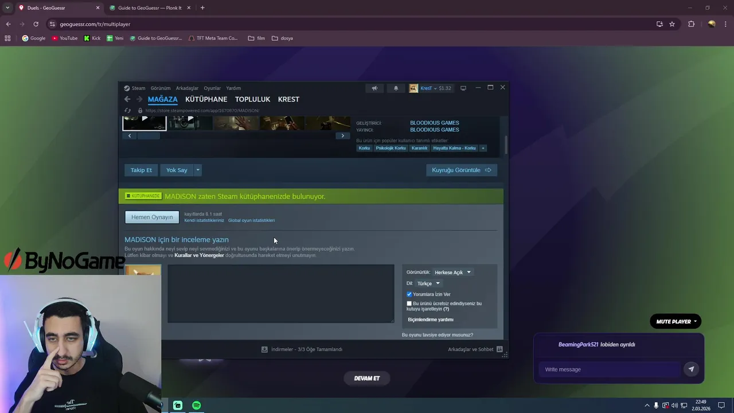Image resolution: width=734 pixels, height=413 pixels.
Task: Open Chrome tab search dropdown arrow
Action: point(7,8)
